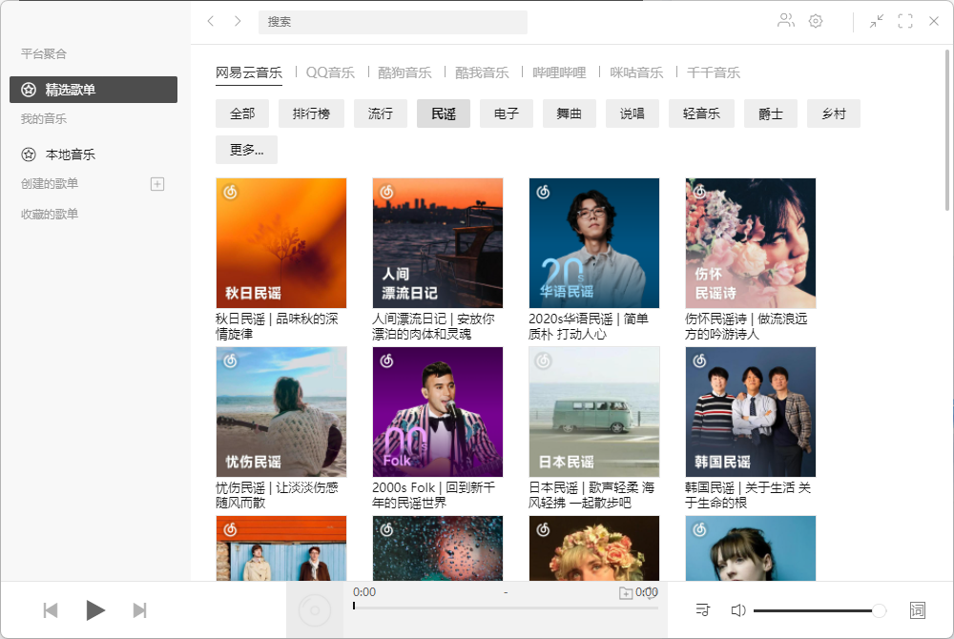This screenshot has width=954, height=639.
Task: Switch to mini mode with the shrink icon
Action: coord(876,21)
